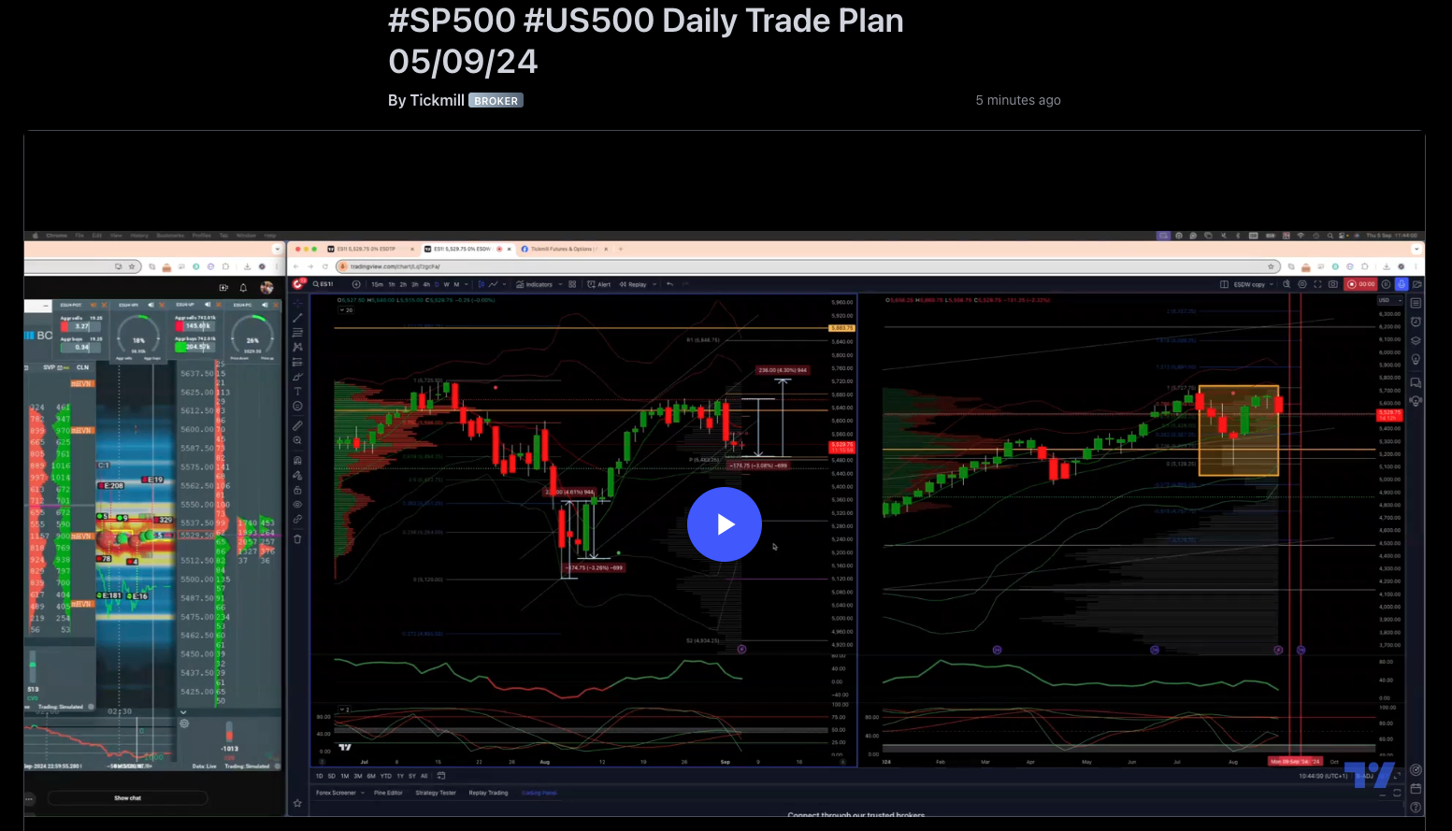Click the pause recording icon
This screenshot has height=831, width=1452.
[1386, 284]
